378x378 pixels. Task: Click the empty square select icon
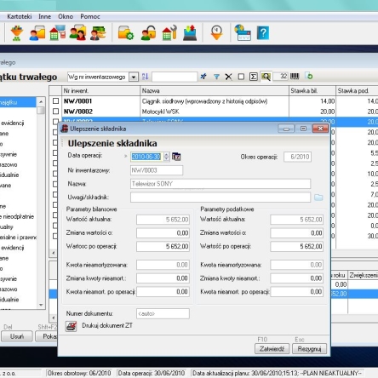pyautogui.click(x=241, y=77)
